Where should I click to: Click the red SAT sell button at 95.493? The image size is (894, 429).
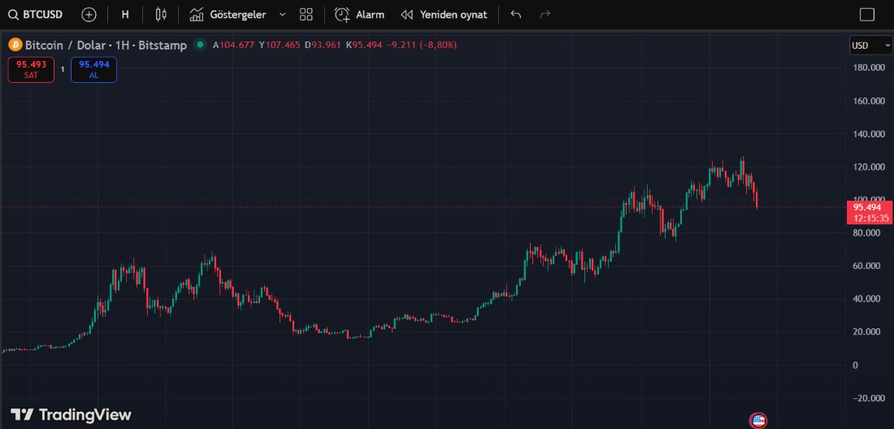click(x=32, y=70)
